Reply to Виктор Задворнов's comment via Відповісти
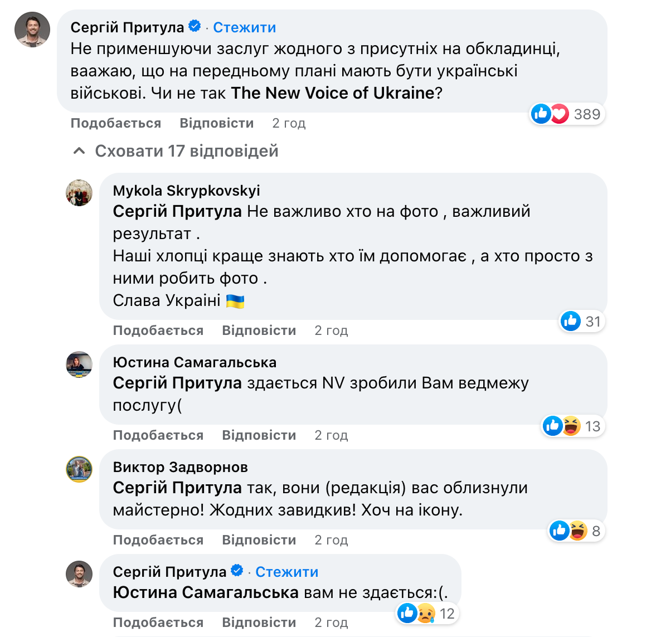Image resolution: width=651 pixels, height=637 pixels. click(x=259, y=540)
